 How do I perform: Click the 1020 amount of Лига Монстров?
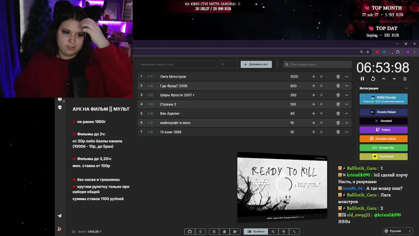pos(294,77)
